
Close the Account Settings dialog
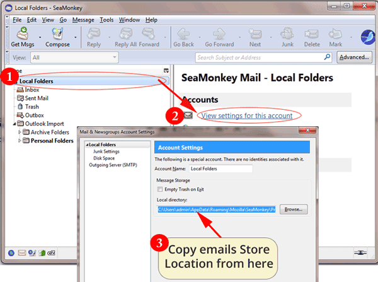pyautogui.click(x=307, y=131)
